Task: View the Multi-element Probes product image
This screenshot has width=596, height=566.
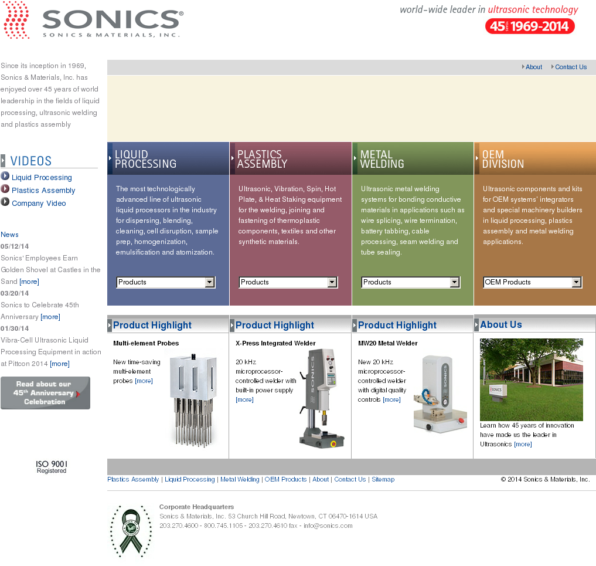Action: (x=193, y=400)
